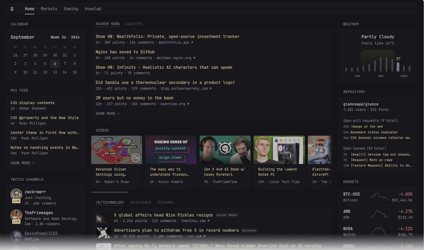The width and height of the screenshot is (424, 250).
Task: Switch to the Lobsters tab
Action: (x=134, y=24)
